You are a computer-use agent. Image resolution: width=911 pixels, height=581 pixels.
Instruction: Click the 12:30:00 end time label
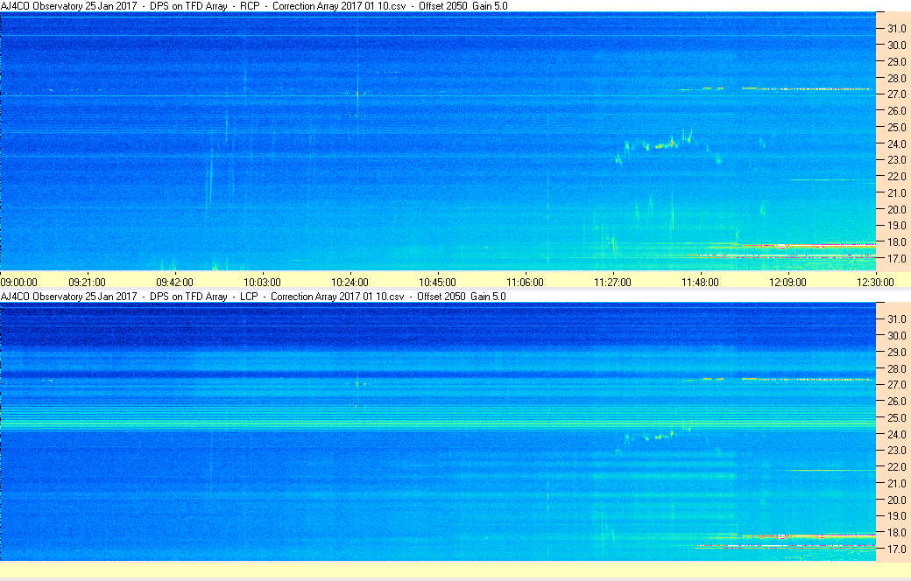pyautogui.click(x=875, y=283)
